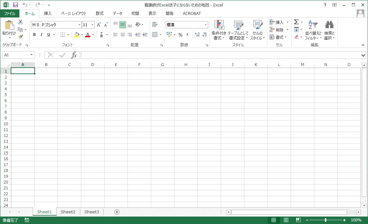Screen dimensions: 368x224
Task: Click the Insert Function fx icon
Action: [x=74, y=55]
